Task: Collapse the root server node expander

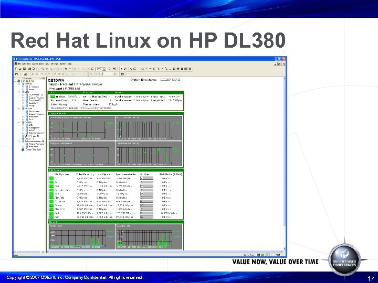Action: pos(15,81)
